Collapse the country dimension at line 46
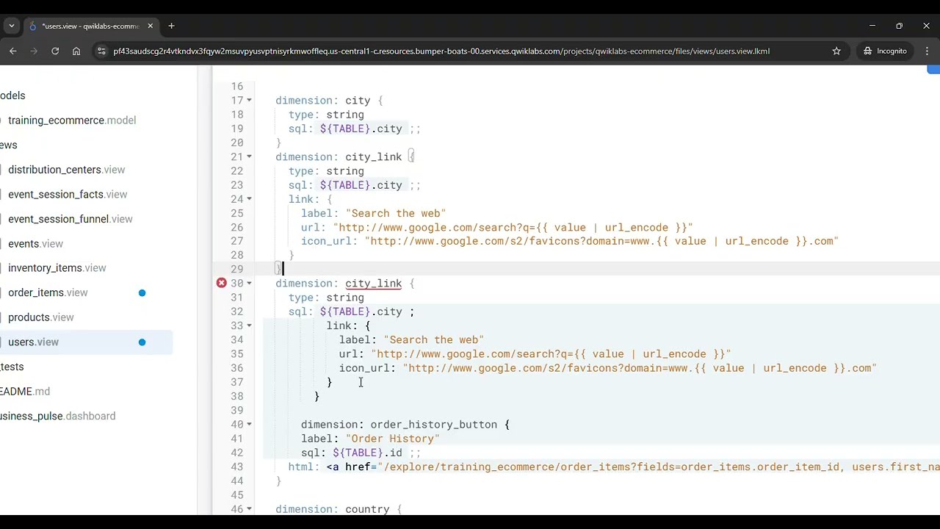Viewport: 940px width, 529px height. [249, 509]
